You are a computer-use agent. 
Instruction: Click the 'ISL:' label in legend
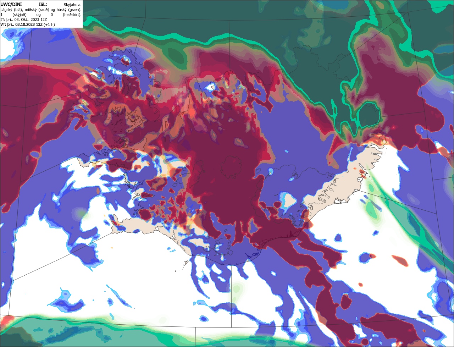click(x=43, y=5)
